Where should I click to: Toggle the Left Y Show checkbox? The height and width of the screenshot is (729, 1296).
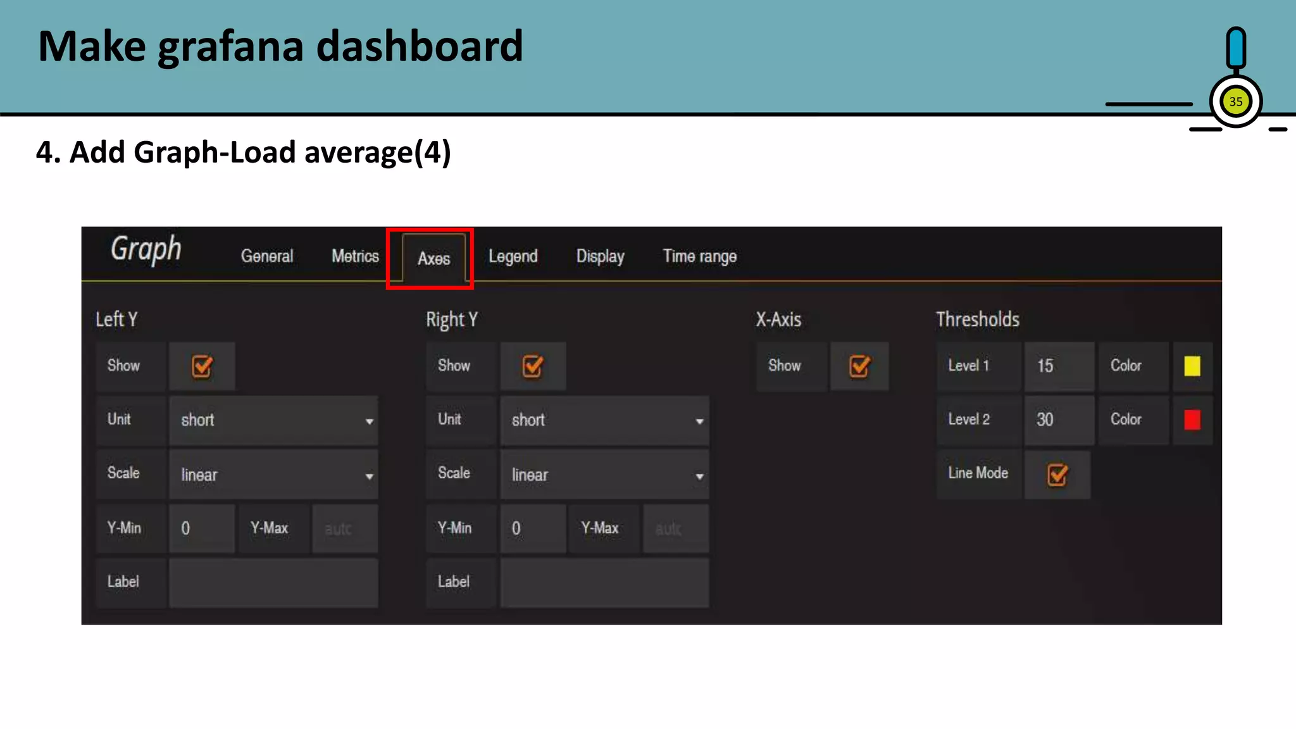click(x=202, y=366)
